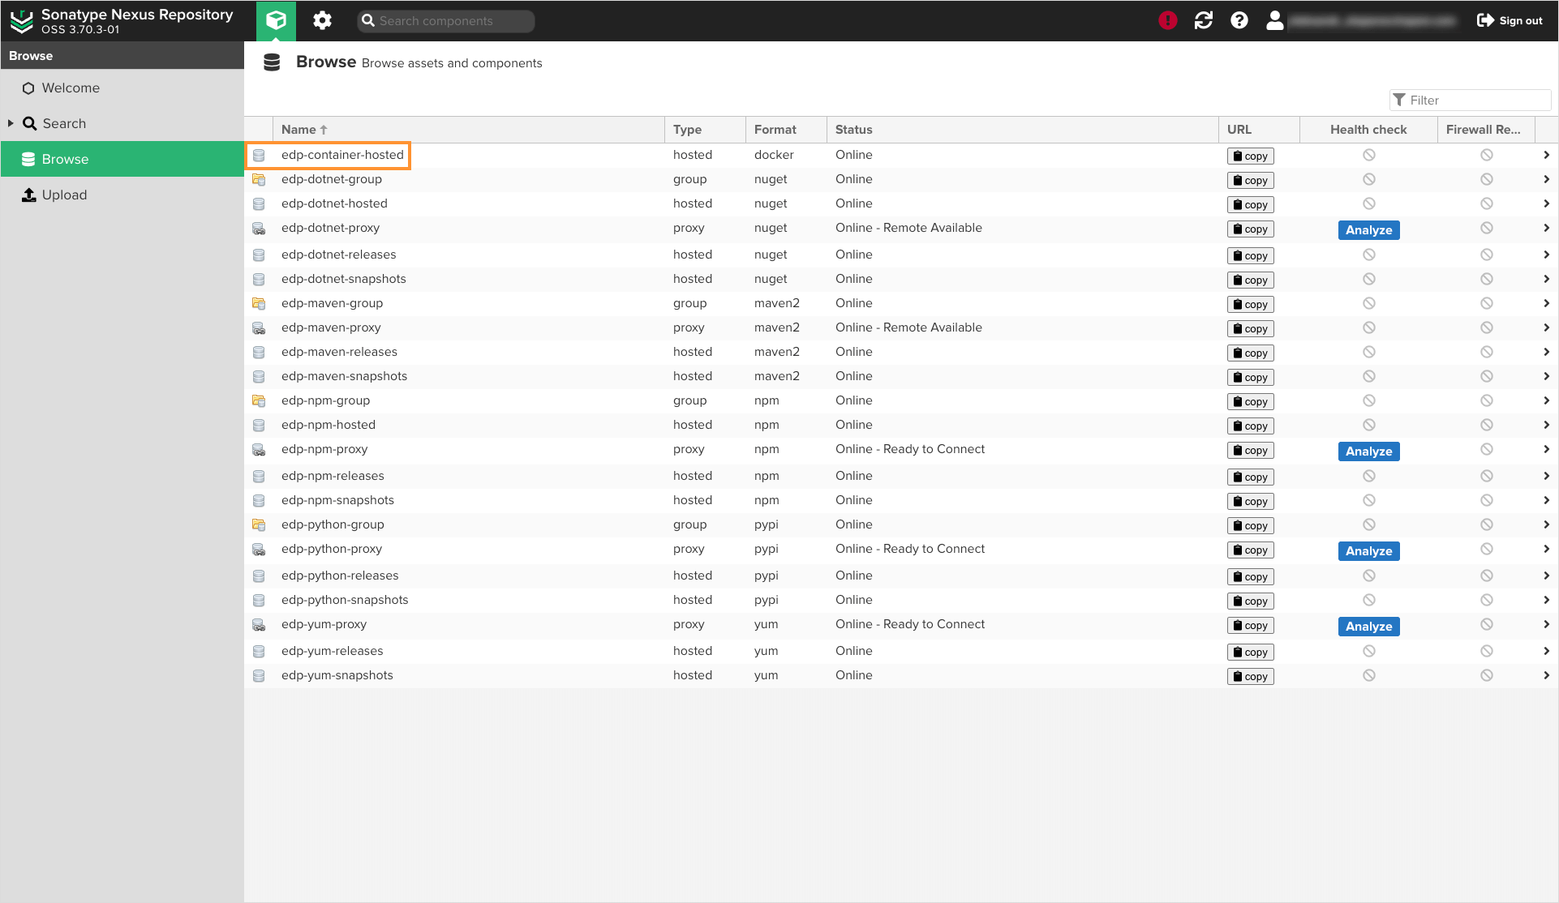Click the user account icon in the header
This screenshot has width=1559, height=903.
point(1275,20)
